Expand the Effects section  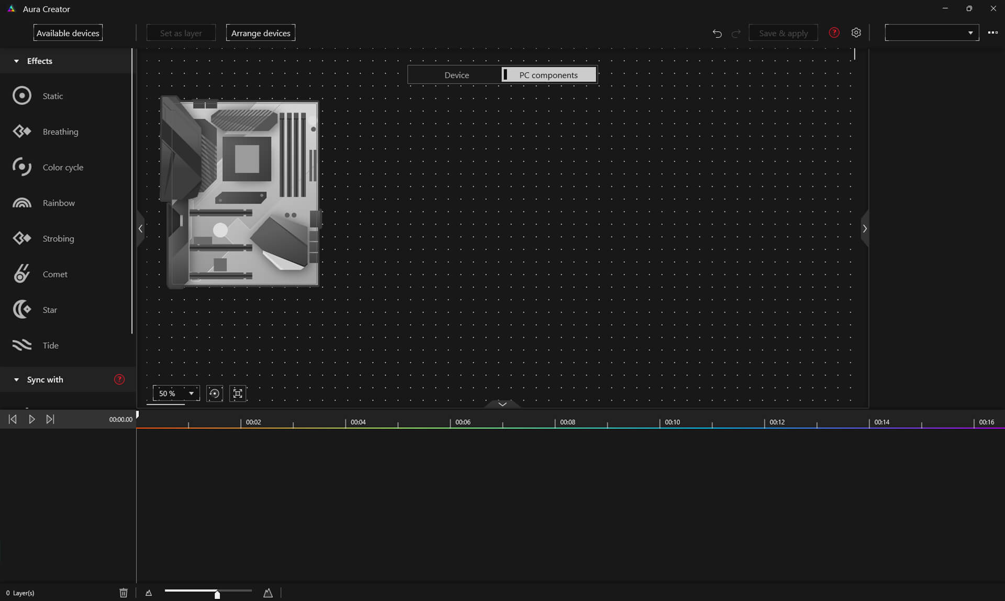pos(16,61)
